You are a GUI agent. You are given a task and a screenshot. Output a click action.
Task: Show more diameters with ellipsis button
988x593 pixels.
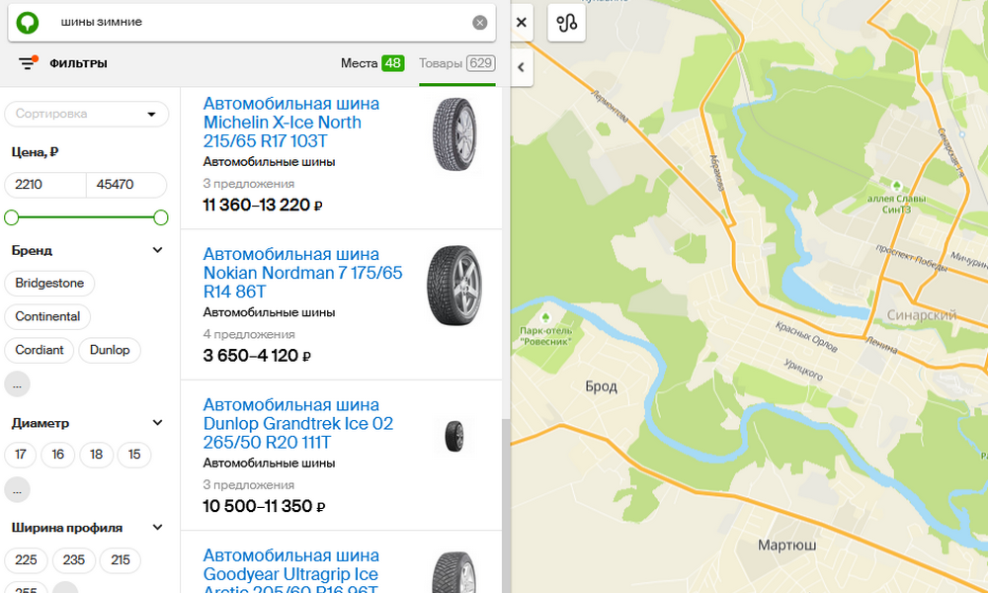click(17, 489)
